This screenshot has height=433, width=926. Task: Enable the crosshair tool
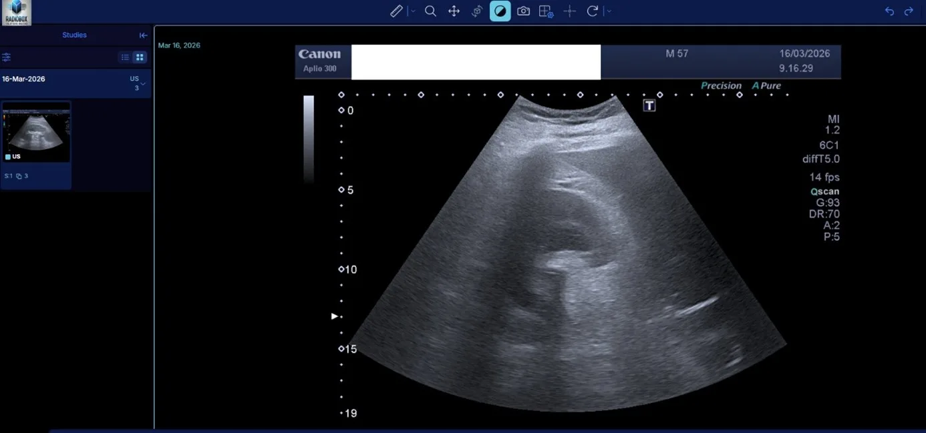569,11
